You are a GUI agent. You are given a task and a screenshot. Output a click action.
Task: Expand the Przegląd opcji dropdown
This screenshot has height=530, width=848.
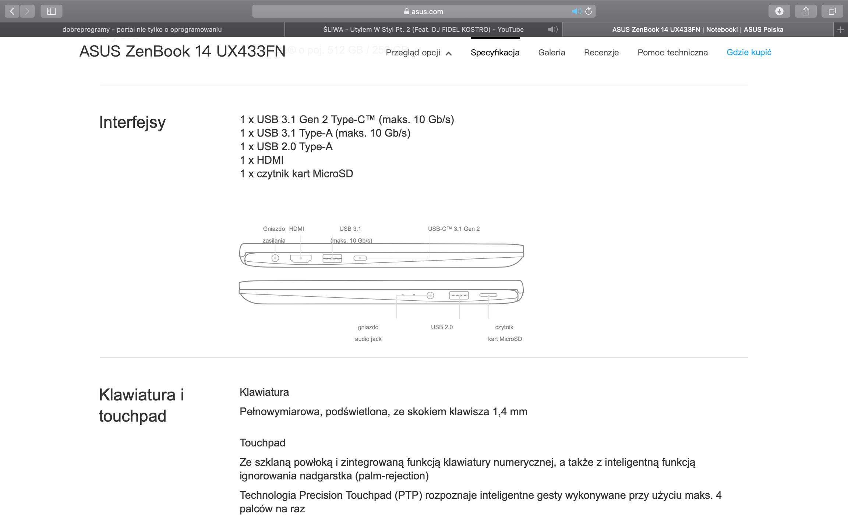(418, 53)
